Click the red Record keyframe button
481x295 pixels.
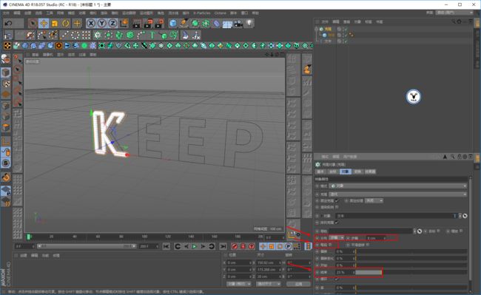point(235,246)
